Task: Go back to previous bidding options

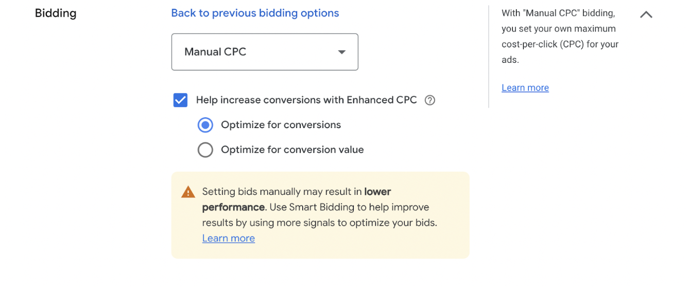Action: coord(255,13)
